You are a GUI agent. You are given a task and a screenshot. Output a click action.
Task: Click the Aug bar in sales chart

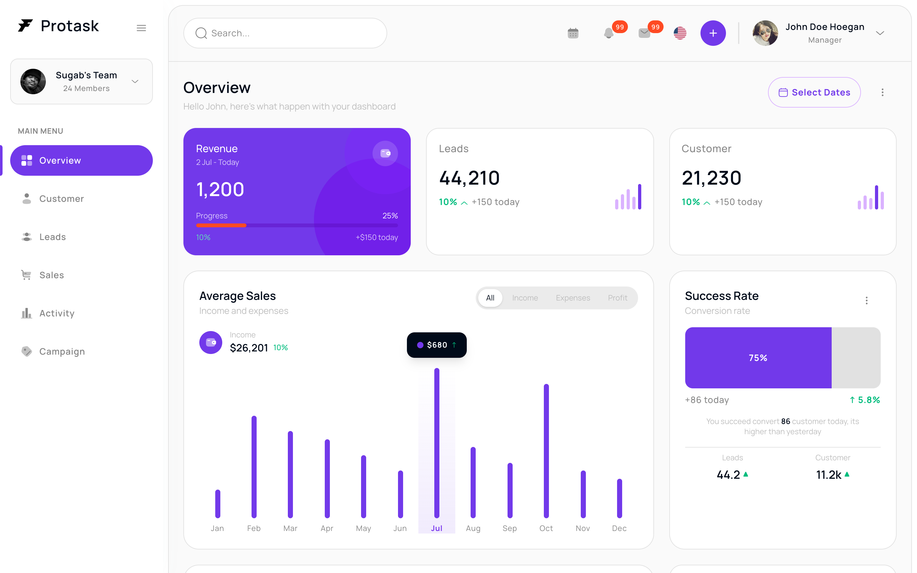click(x=473, y=482)
